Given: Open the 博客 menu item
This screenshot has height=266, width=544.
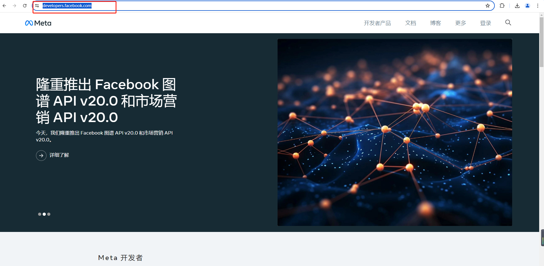Looking at the screenshot, I should tap(436, 23).
